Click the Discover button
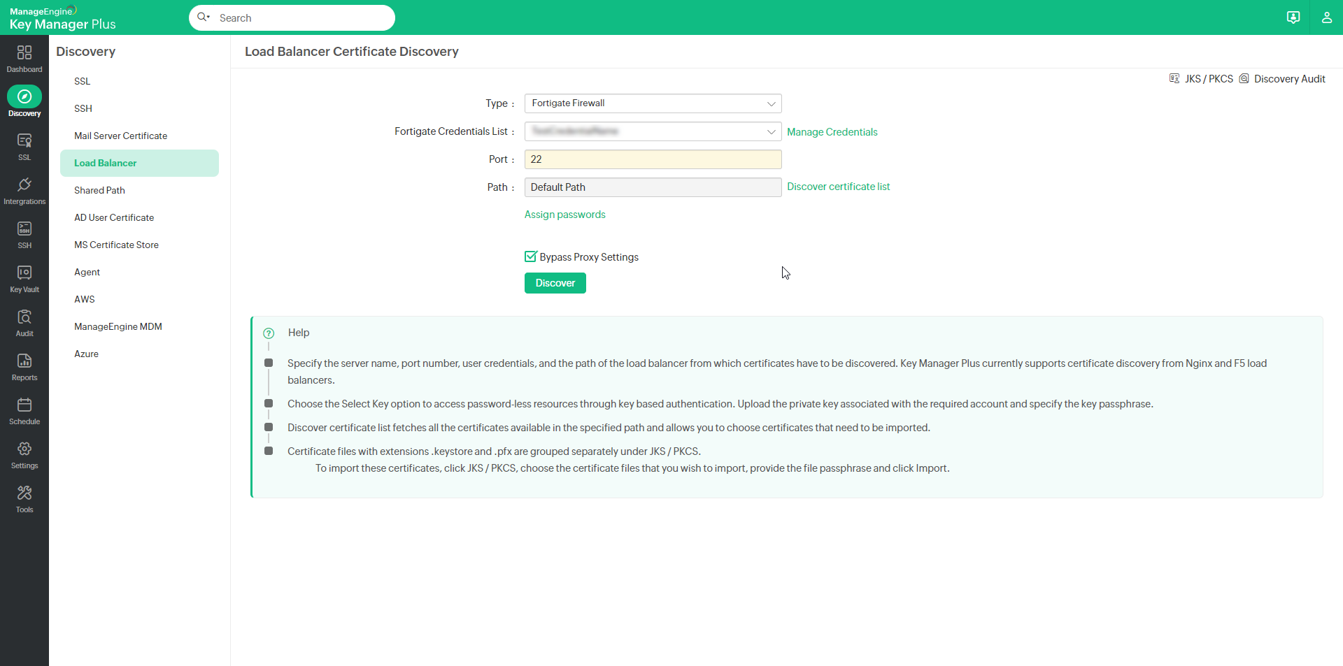This screenshot has height=666, width=1343. click(x=555, y=283)
